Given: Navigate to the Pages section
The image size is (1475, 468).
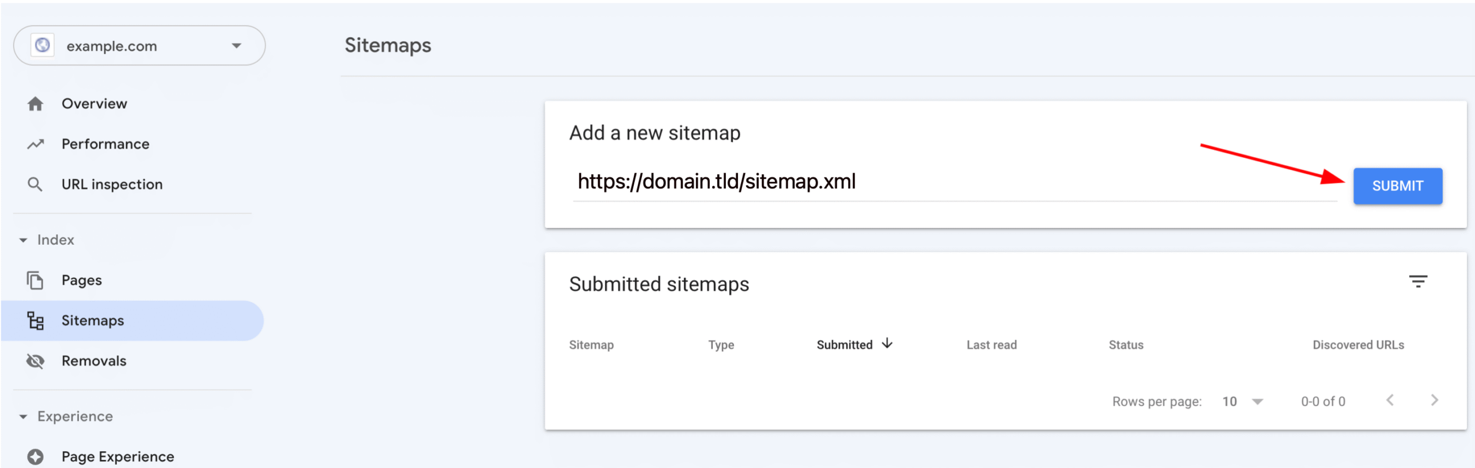Looking at the screenshot, I should pos(82,280).
